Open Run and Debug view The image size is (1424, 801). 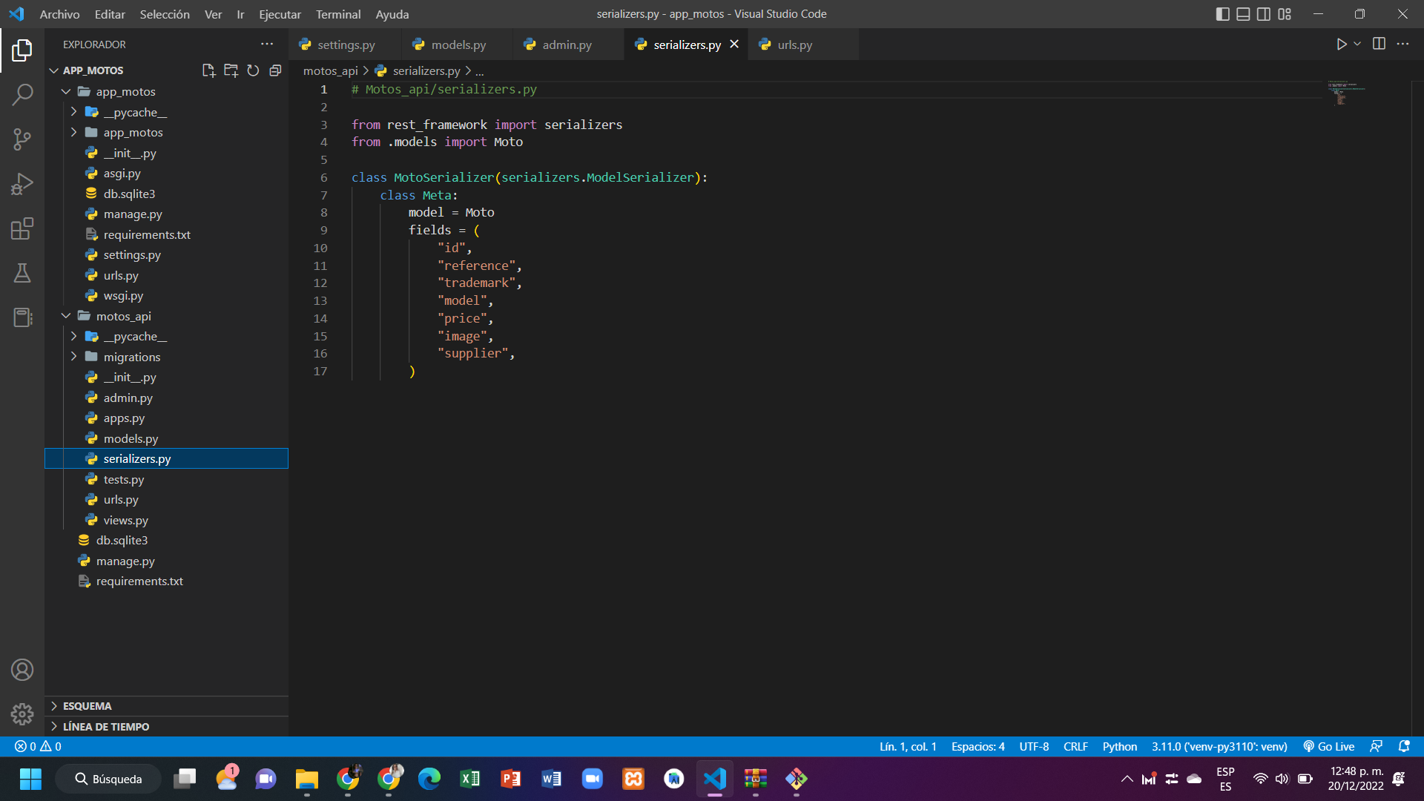22,184
